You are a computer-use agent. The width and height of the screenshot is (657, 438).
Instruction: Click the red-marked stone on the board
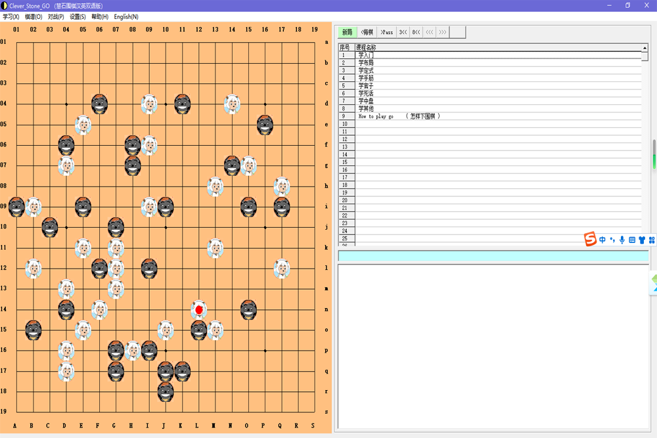point(198,309)
